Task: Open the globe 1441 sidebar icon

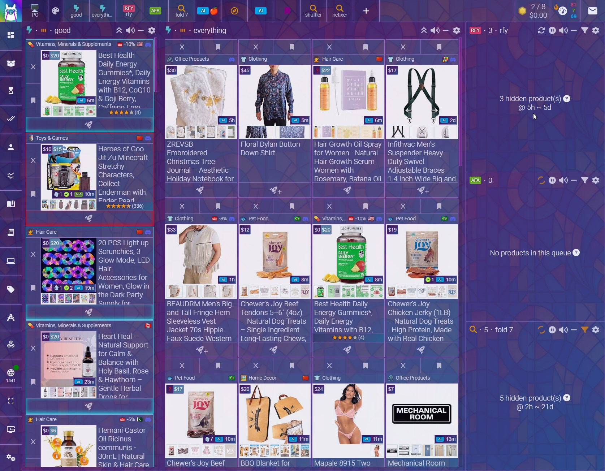Action: [11, 375]
